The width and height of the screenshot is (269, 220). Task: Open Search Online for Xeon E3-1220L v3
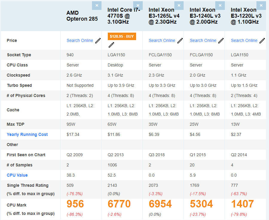pos(244,40)
